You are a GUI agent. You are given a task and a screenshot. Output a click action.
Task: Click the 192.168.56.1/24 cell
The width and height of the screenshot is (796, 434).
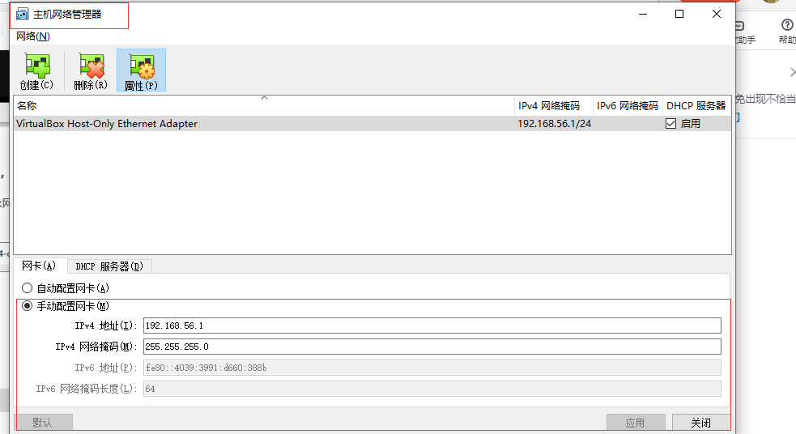click(x=555, y=124)
